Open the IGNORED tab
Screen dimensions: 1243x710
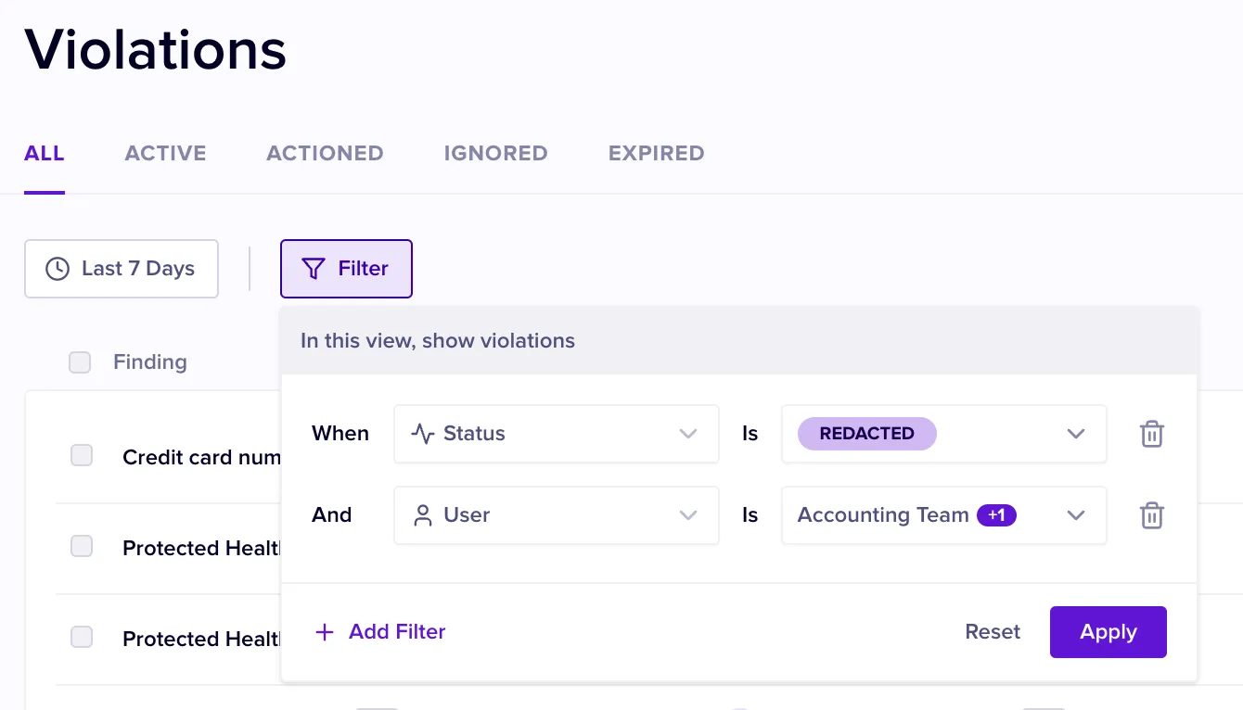click(495, 153)
